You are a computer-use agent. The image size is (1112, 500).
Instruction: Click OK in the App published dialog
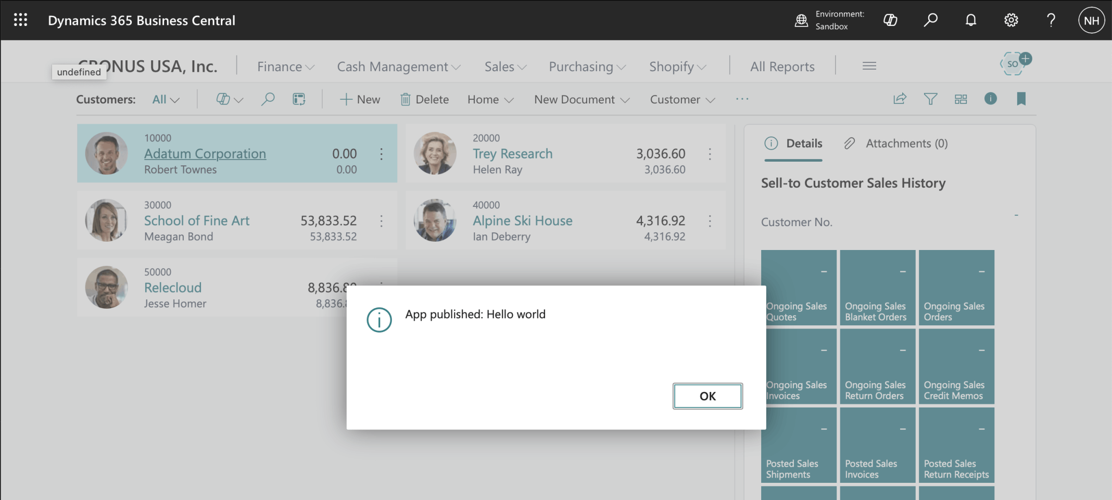click(707, 396)
